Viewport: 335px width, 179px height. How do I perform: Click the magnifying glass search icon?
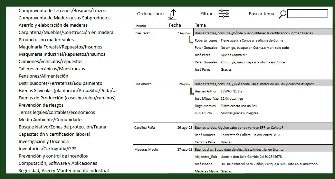[x=283, y=14]
